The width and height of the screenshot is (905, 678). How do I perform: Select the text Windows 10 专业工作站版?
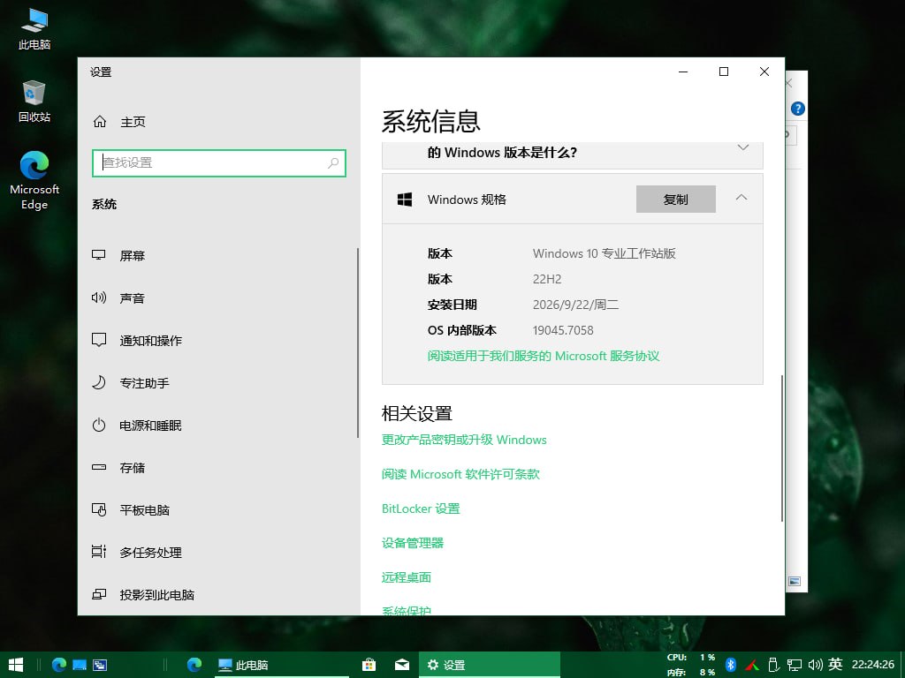(x=604, y=253)
